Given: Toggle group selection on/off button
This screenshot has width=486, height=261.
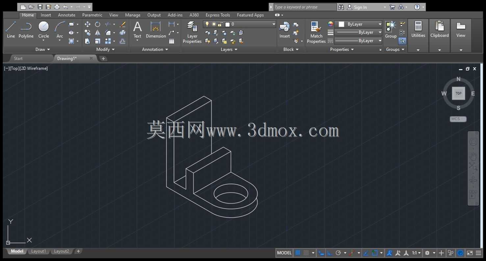Looking at the screenshot, I should click(x=402, y=41).
